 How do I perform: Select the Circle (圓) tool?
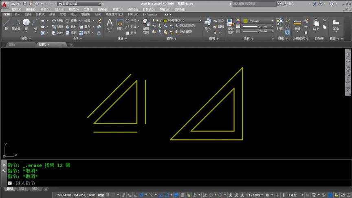coord(26,24)
